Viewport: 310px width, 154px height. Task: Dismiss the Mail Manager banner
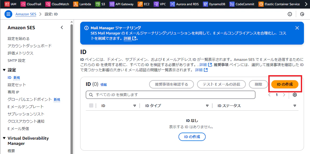click(297, 28)
